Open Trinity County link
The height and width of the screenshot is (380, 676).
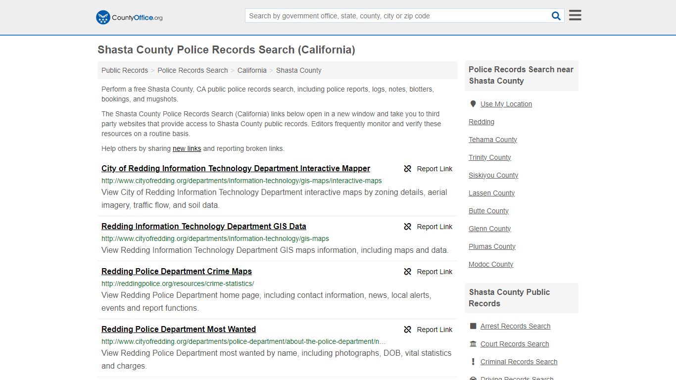point(490,157)
